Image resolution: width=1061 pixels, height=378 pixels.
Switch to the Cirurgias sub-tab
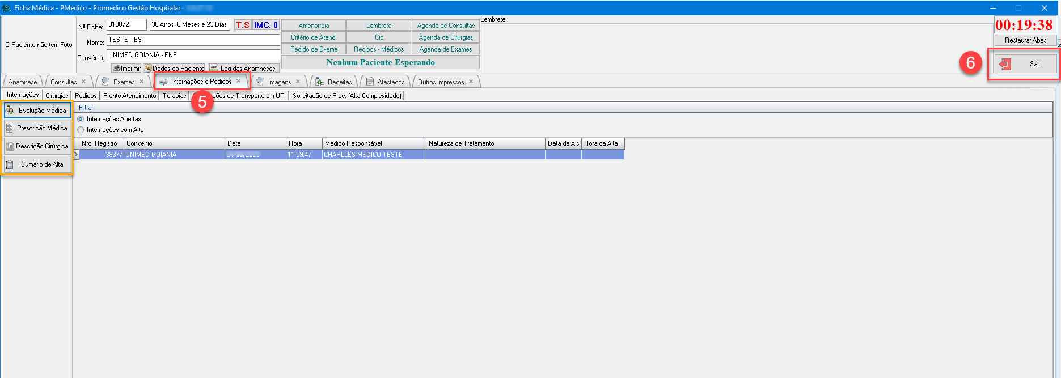click(x=57, y=96)
